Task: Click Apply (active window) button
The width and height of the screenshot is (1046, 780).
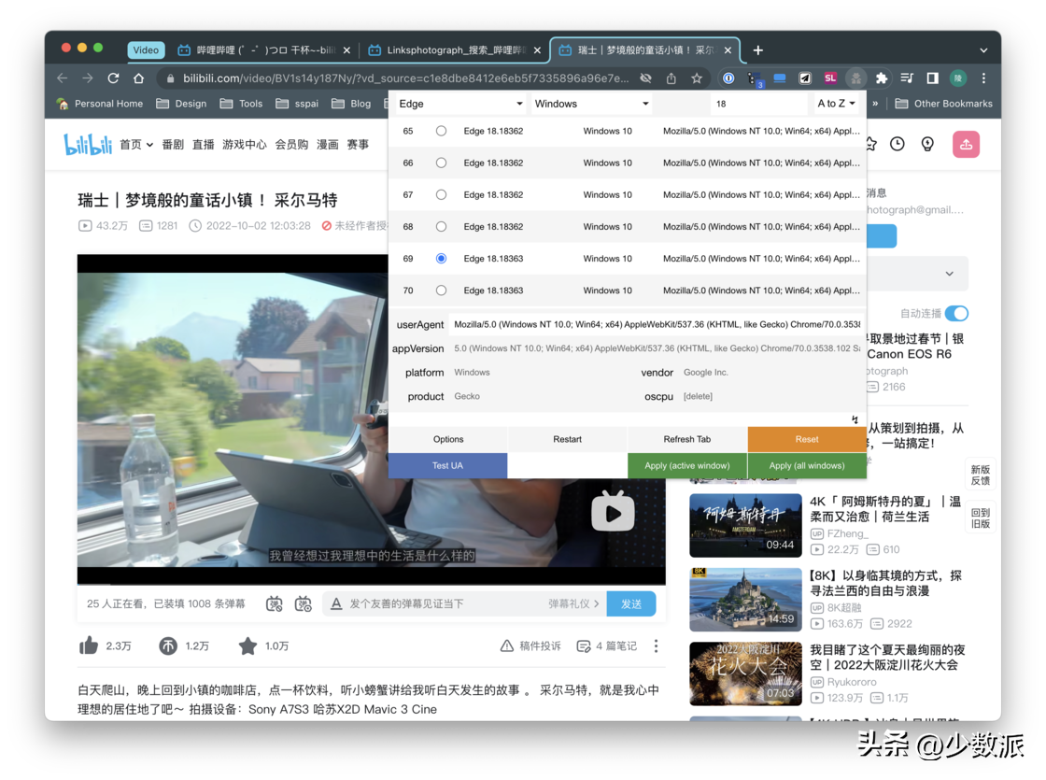Action: [687, 465]
